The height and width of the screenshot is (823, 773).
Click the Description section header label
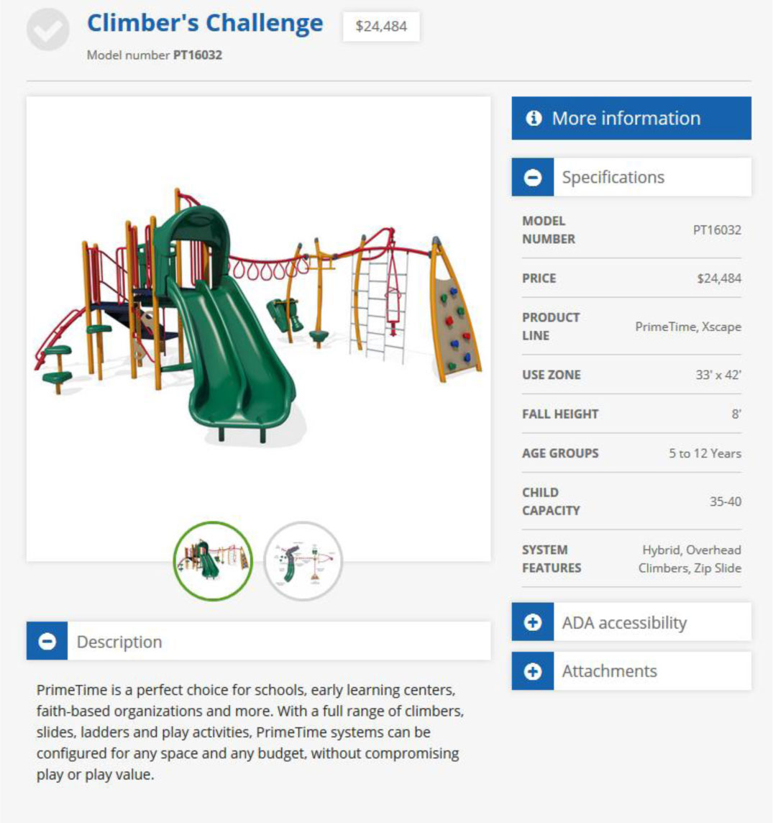click(119, 642)
